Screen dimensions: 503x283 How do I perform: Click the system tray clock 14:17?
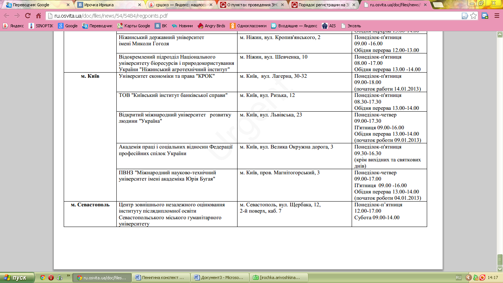click(492, 277)
